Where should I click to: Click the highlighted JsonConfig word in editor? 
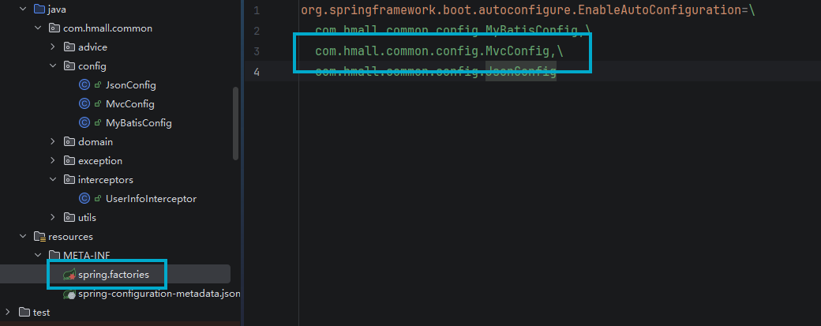point(521,72)
